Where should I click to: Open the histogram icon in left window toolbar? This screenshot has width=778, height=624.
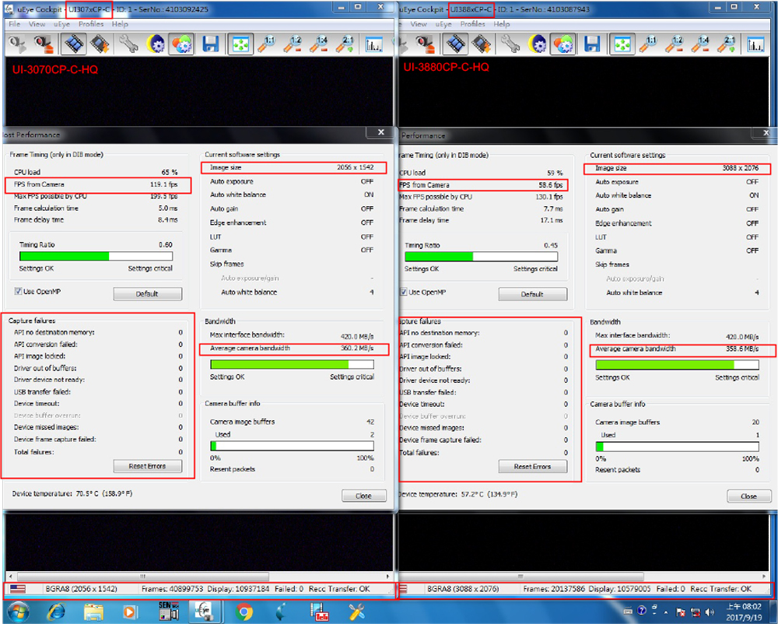(376, 44)
